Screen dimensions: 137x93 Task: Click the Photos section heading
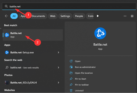pyautogui.click(x=8, y=75)
